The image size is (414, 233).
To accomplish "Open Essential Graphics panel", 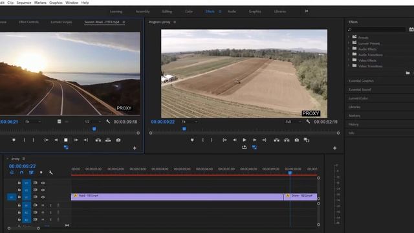I will click(361, 81).
